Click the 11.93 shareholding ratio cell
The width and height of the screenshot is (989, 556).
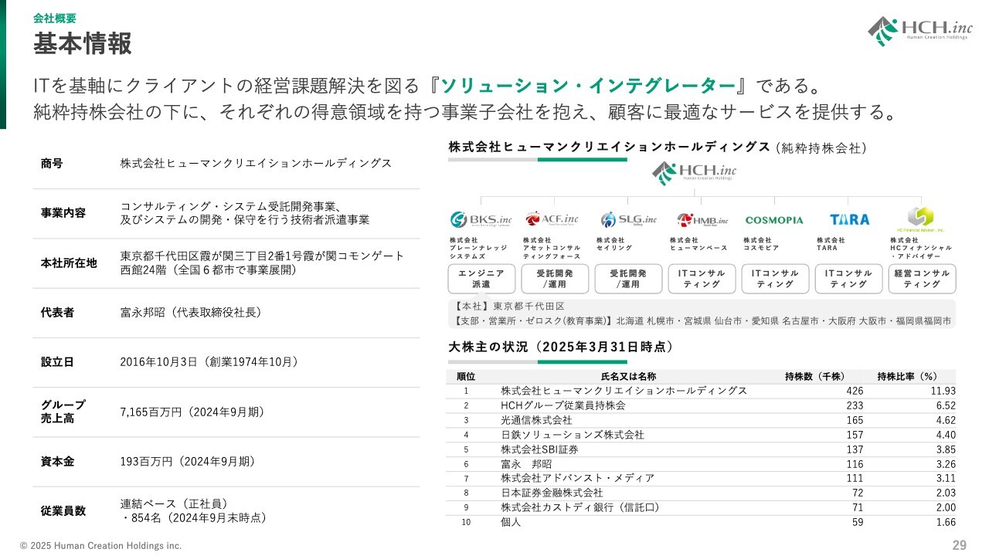tap(943, 392)
